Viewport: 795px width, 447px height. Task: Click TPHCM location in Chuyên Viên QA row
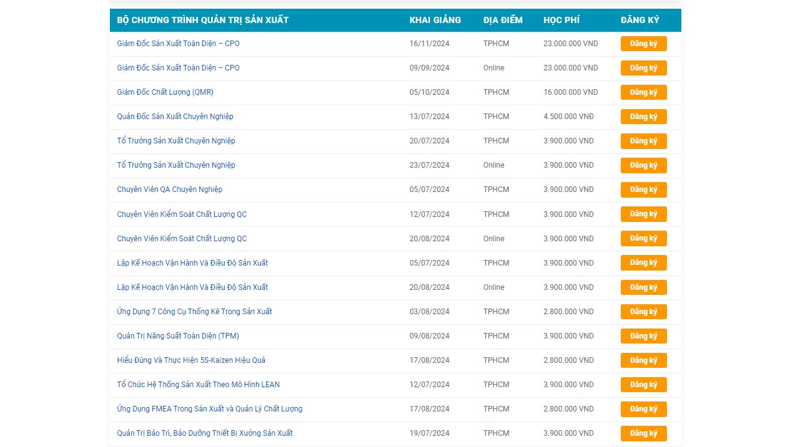point(496,190)
